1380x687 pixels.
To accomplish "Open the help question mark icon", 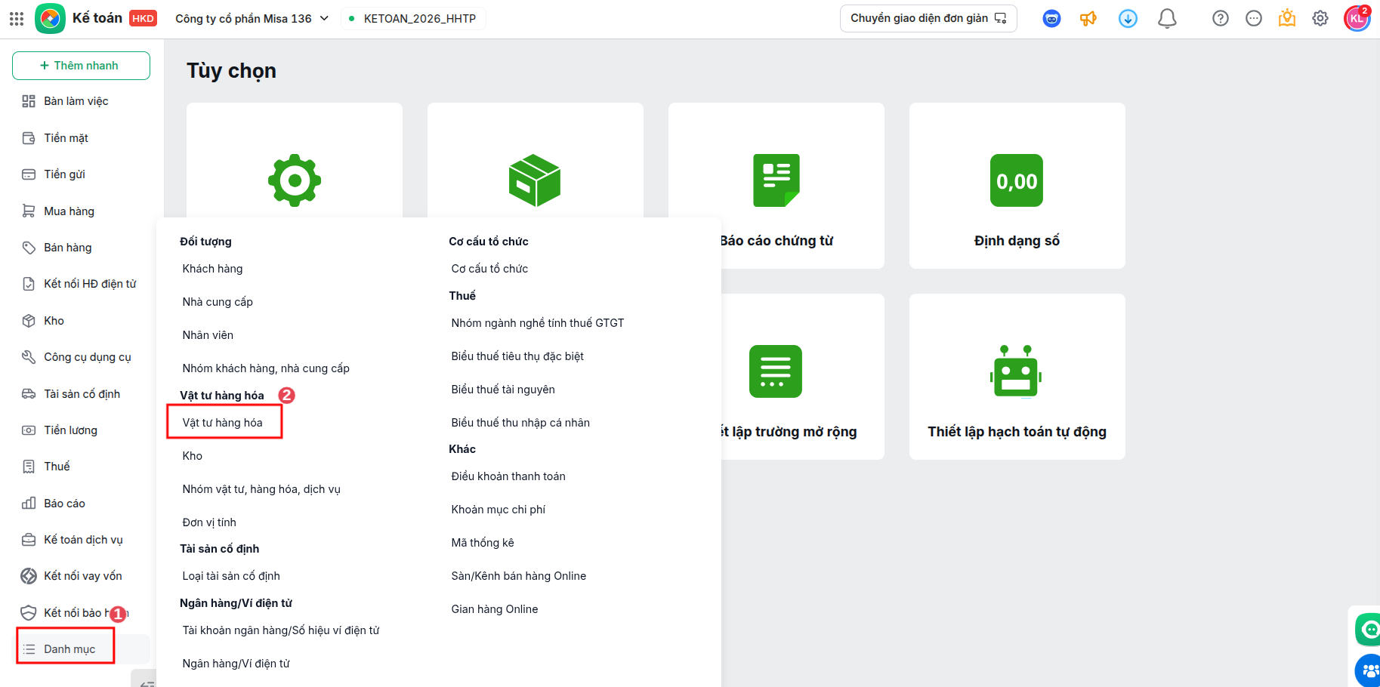I will 1221,19.
